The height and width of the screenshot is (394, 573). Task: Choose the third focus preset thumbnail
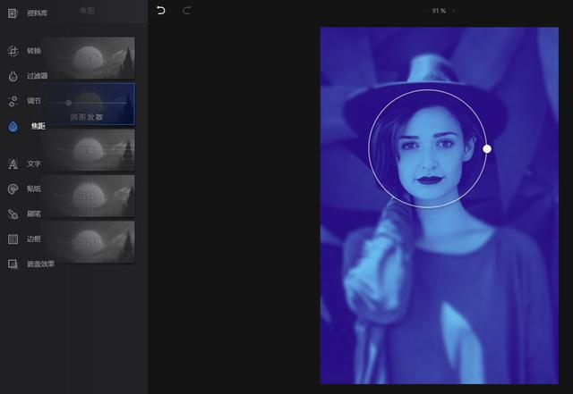coord(89,149)
